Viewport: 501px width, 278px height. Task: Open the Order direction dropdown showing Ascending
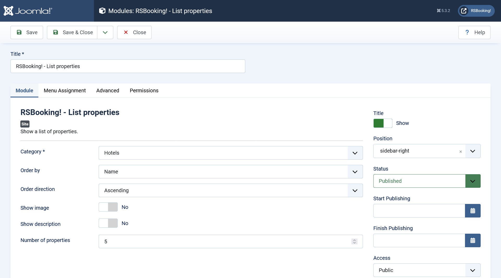point(231,190)
